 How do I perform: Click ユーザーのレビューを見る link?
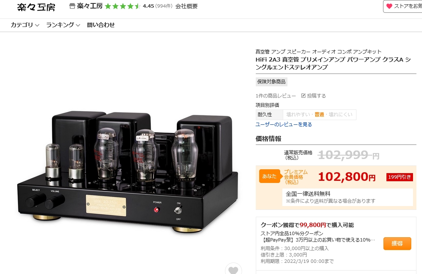(x=284, y=124)
